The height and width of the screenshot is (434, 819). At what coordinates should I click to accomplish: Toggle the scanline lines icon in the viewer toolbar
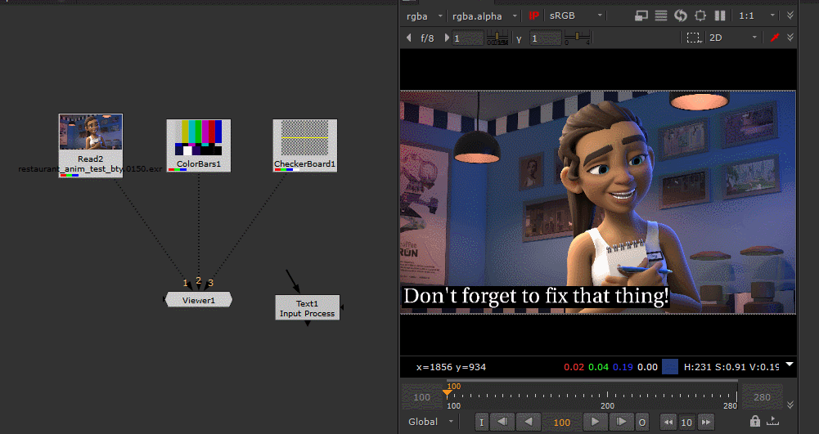coord(661,16)
